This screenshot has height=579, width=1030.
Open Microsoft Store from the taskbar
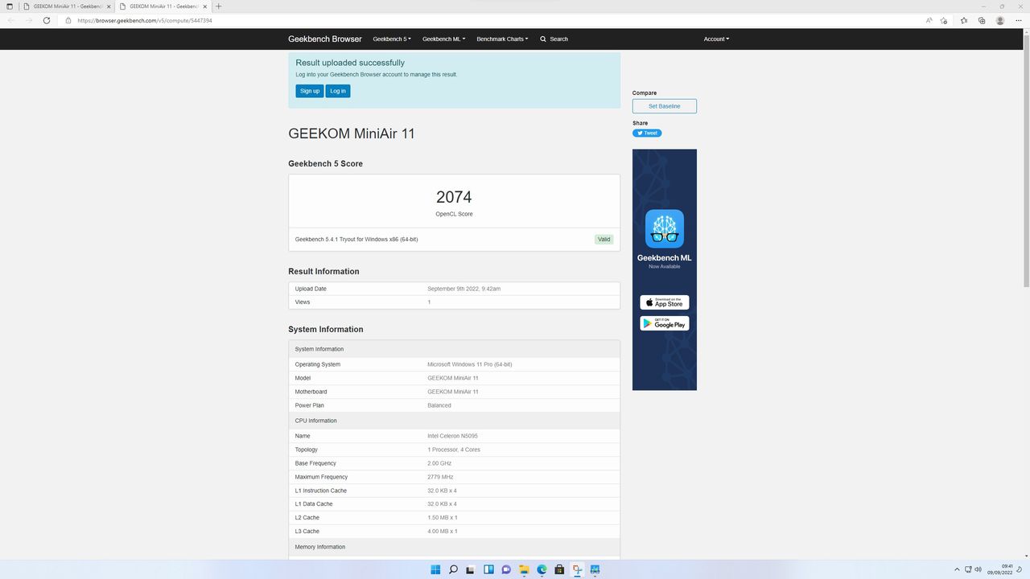[x=559, y=569]
